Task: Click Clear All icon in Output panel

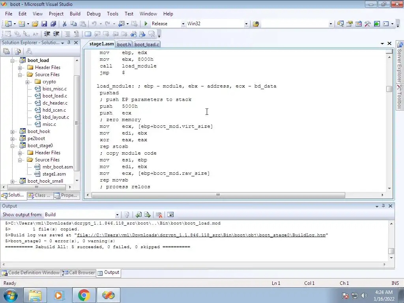Action: (159, 215)
